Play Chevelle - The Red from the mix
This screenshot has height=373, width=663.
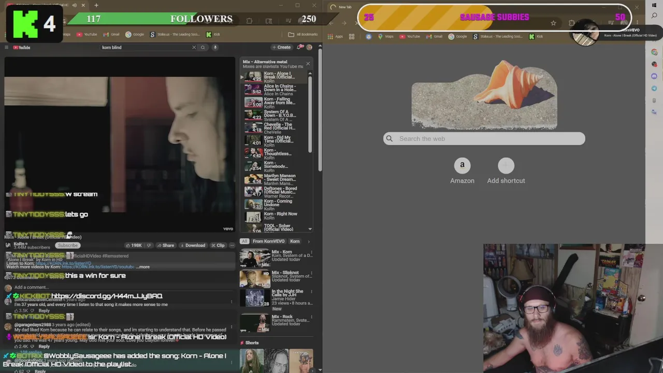[275, 128]
